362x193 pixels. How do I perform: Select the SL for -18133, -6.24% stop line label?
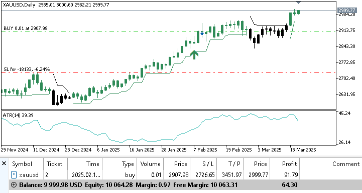(27, 69)
